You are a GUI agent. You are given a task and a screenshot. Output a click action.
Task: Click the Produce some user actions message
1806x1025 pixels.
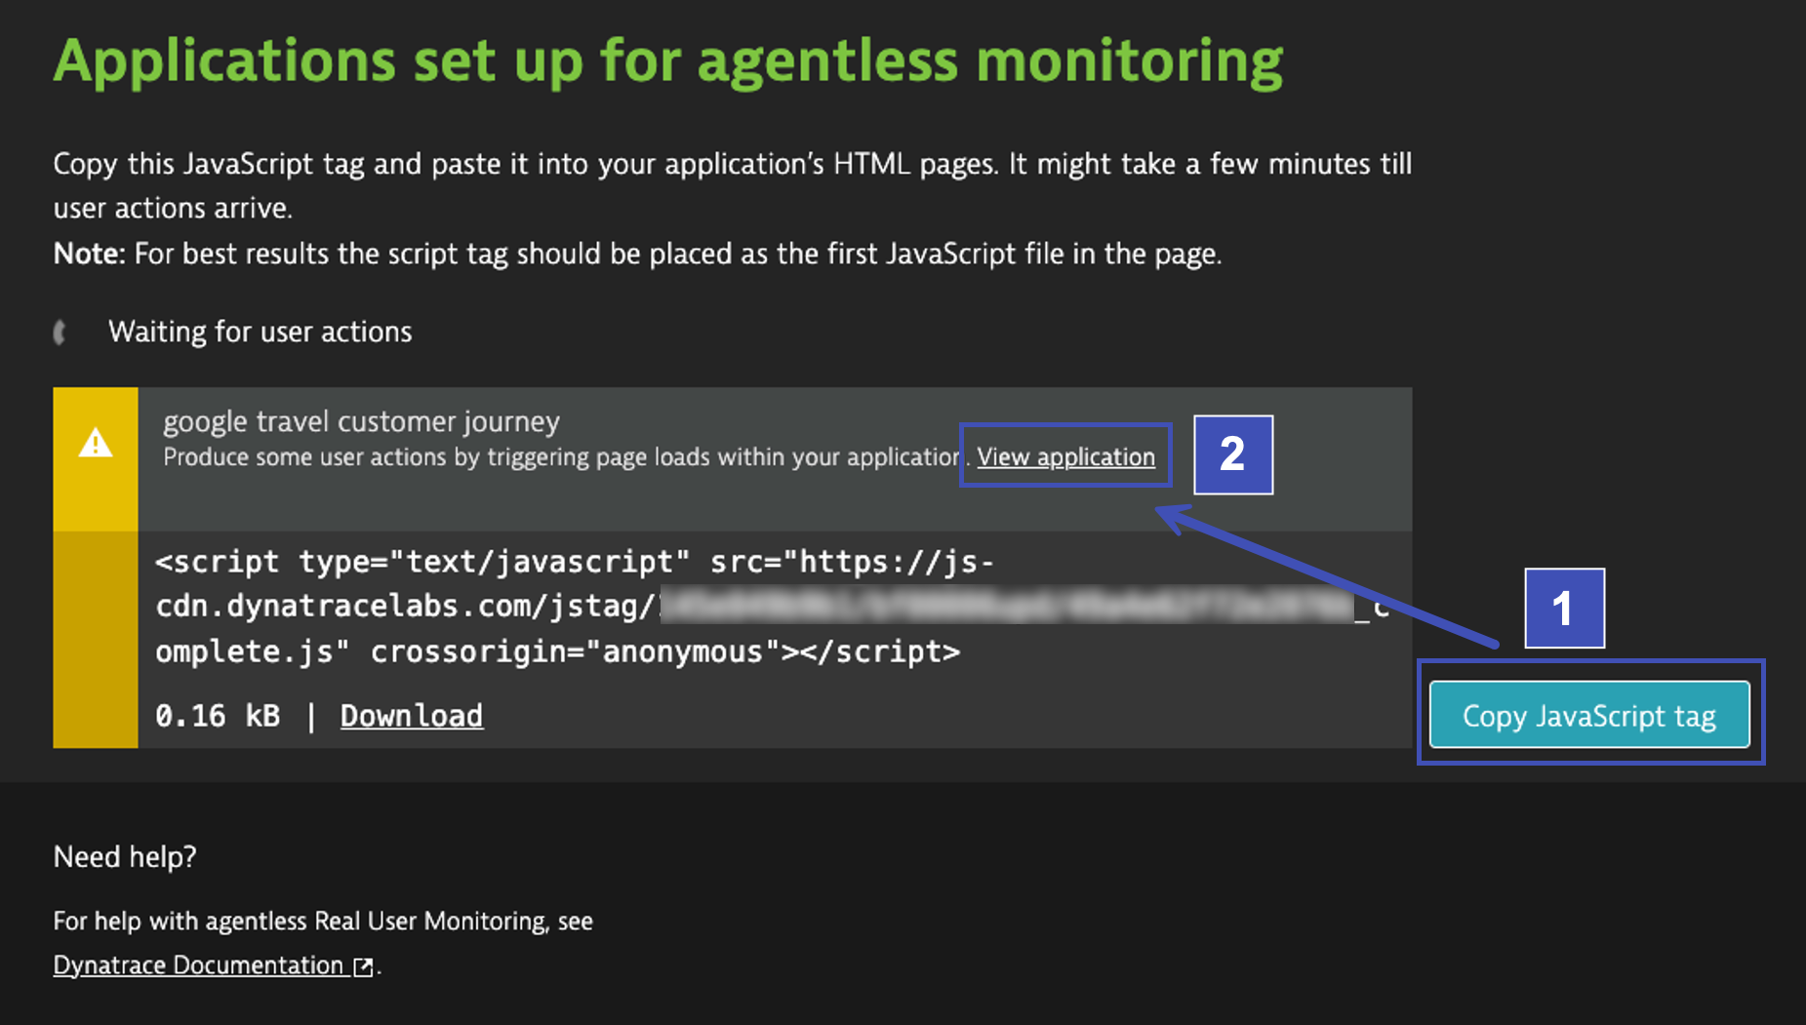pos(563,456)
